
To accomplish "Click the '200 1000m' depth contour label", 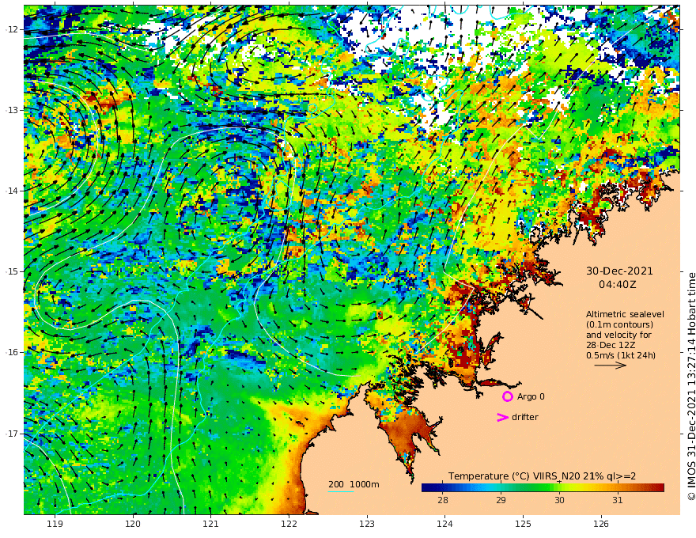I will coord(354,484).
